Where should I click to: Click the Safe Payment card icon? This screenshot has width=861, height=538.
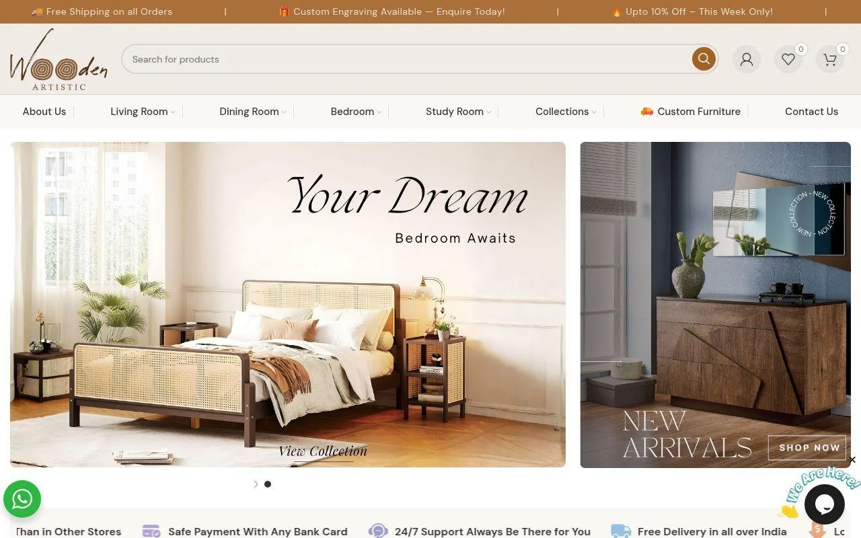coord(151,531)
